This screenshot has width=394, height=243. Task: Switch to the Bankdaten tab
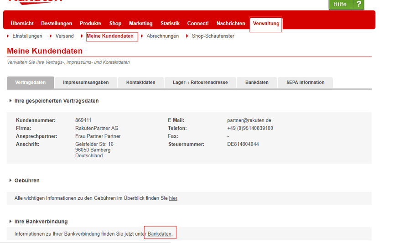point(257,83)
